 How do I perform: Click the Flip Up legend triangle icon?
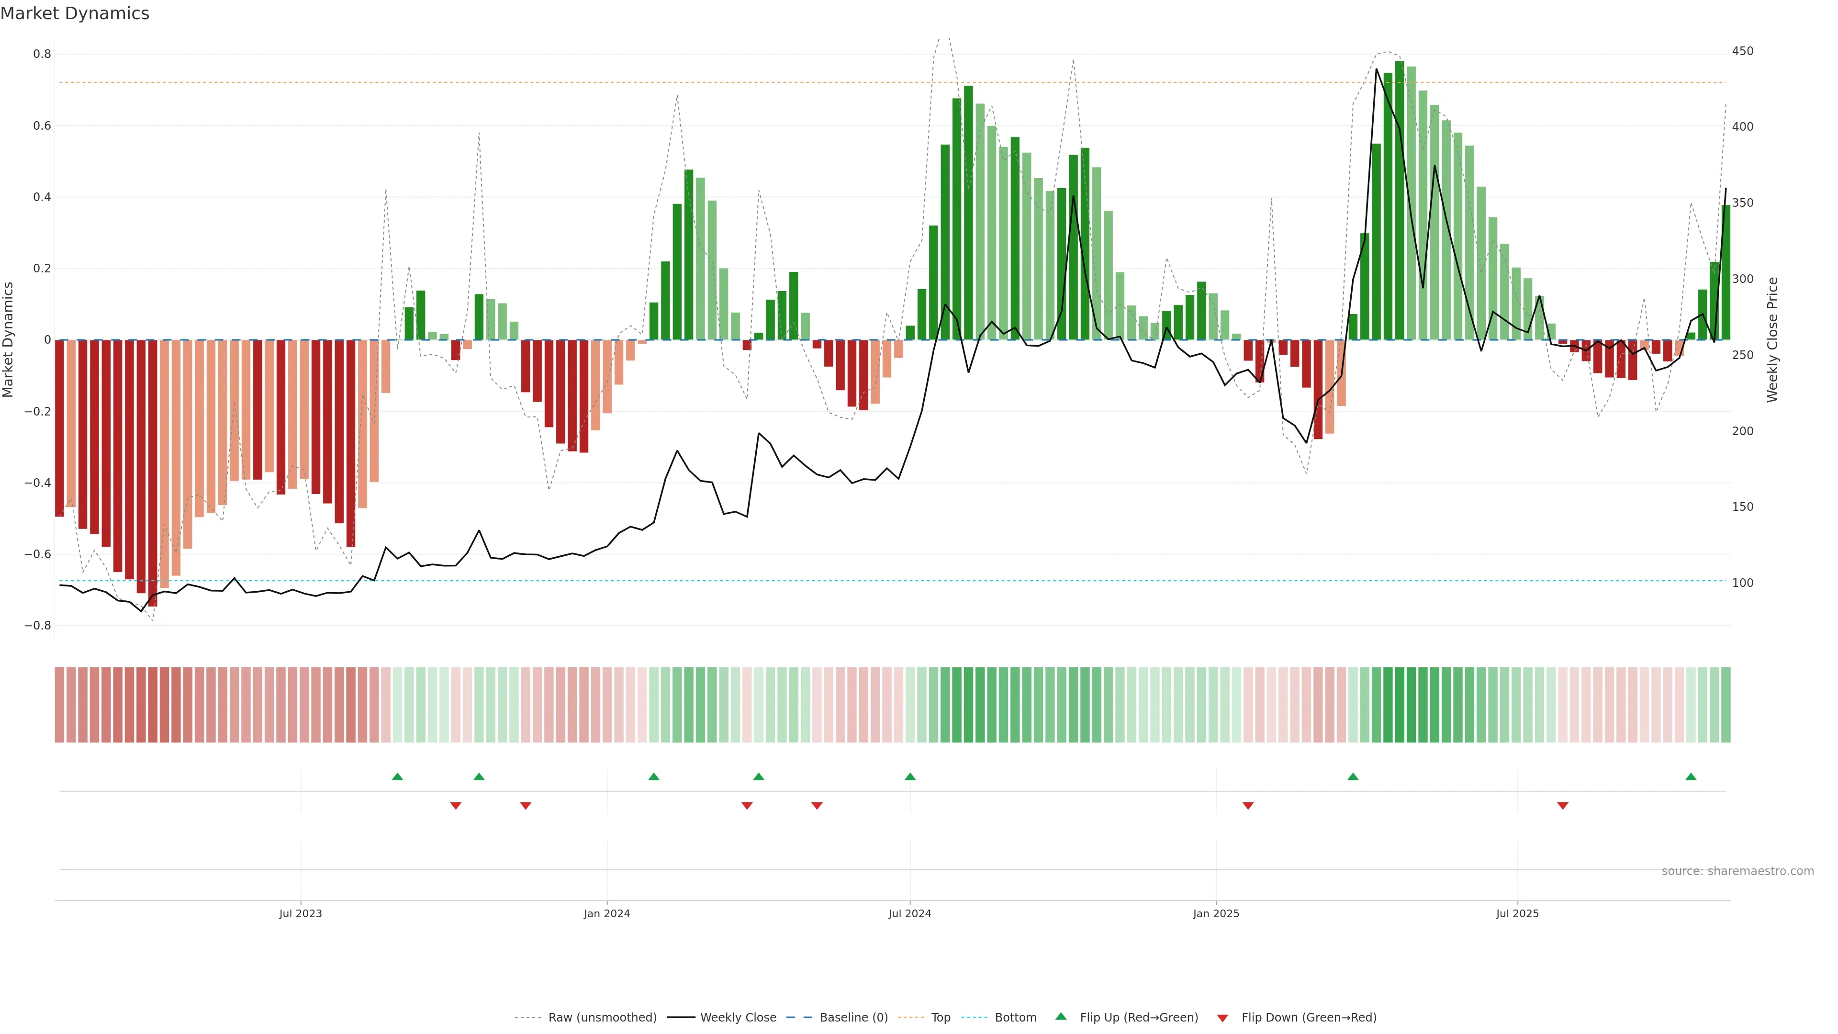pos(1061,1017)
